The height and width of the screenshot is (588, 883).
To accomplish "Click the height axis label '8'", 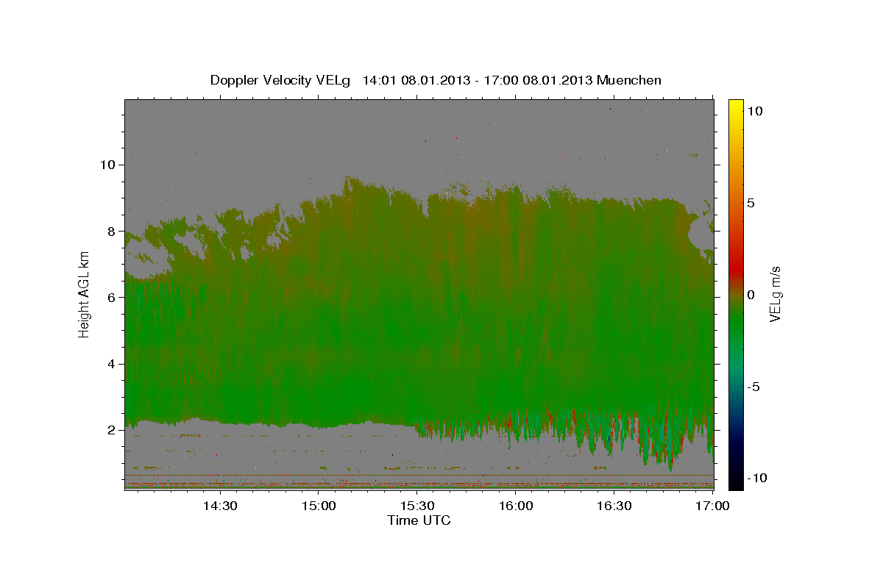I will 111,231.
